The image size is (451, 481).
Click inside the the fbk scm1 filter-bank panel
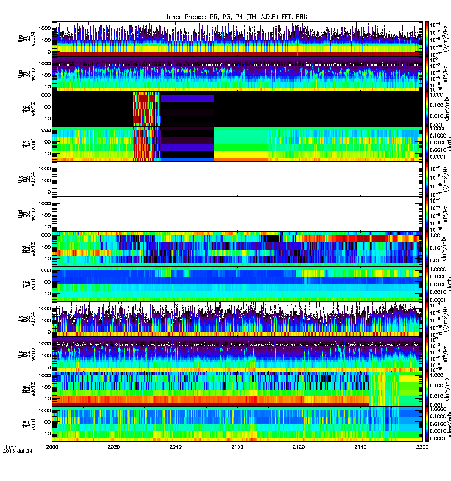[x=237, y=424]
